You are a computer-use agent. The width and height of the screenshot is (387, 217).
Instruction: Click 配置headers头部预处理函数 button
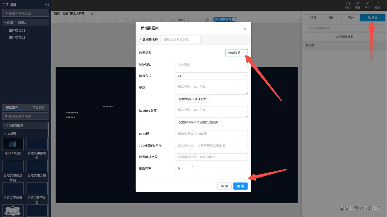pyautogui.click(x=198, y=122)
